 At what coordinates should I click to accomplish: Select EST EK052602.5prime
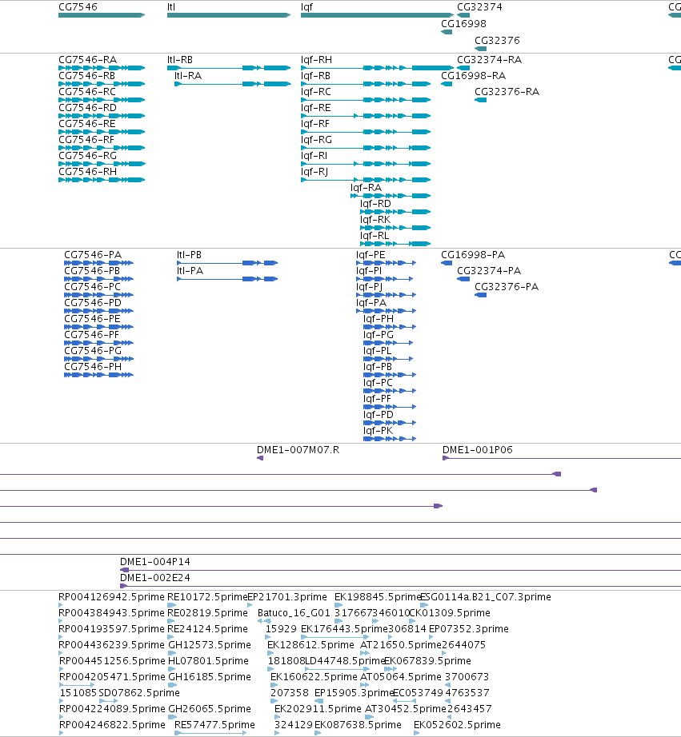point(416,733)
